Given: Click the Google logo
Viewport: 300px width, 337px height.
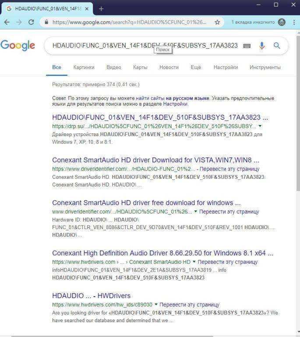Looking at the screenshot, I should click(x=18, y=45).
